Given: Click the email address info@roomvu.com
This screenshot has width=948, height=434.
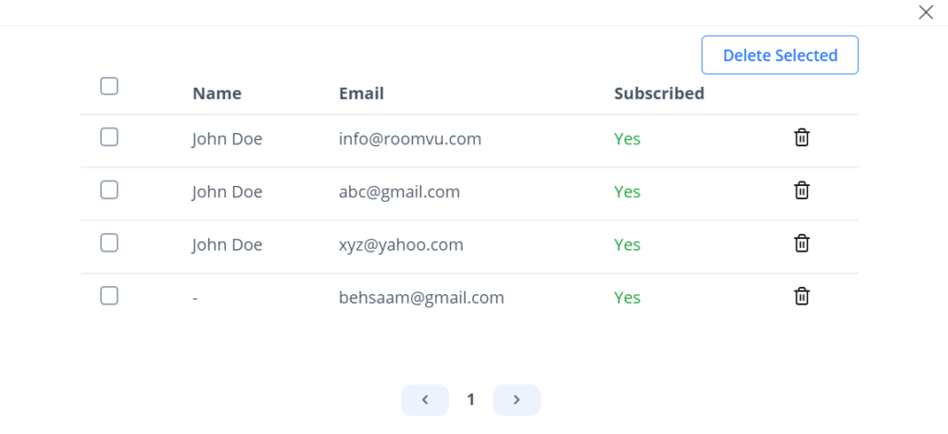Looking at the screenshot, I should (x=410, y=139).
